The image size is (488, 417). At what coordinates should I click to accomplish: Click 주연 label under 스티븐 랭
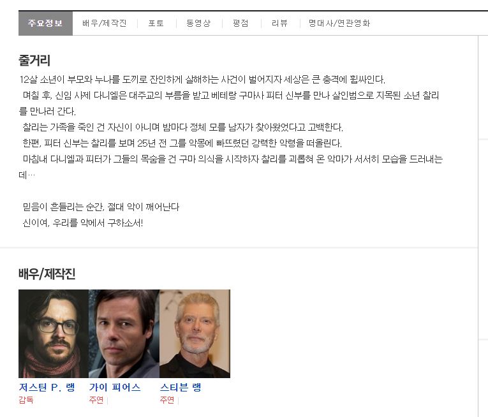tap(167, 400)
